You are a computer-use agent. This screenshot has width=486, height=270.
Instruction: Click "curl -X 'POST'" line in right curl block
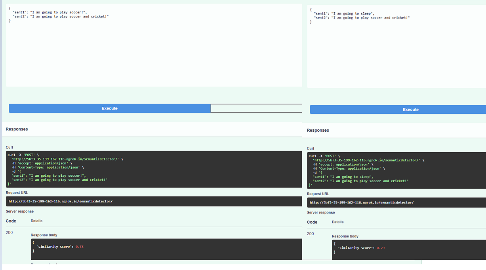pos(324,156)
